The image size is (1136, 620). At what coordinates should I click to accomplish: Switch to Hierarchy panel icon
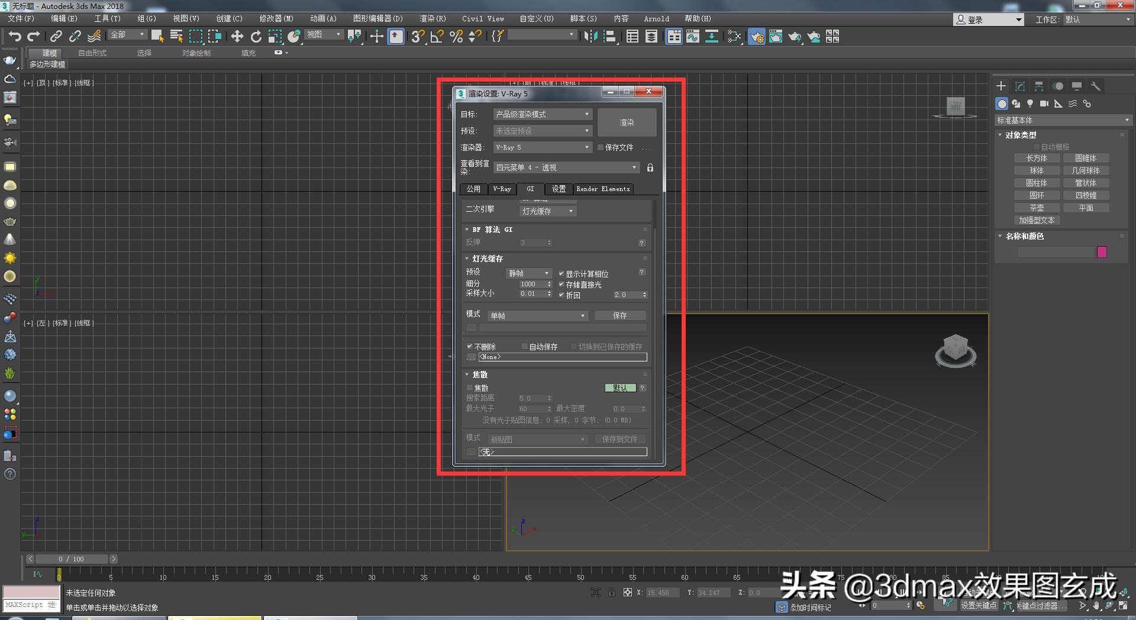pos(1039,86)
